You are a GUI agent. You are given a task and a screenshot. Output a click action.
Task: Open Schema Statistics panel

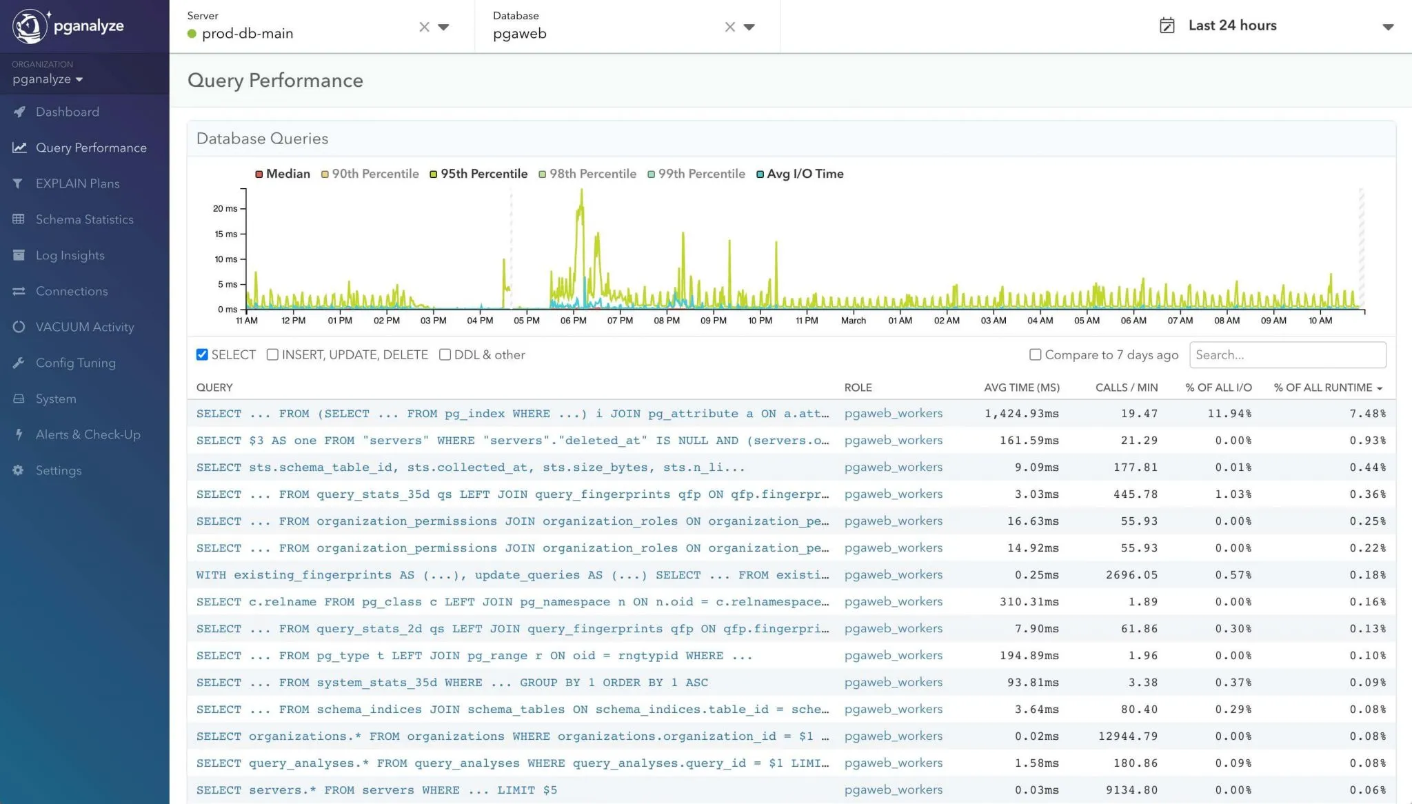pos(84,219)
